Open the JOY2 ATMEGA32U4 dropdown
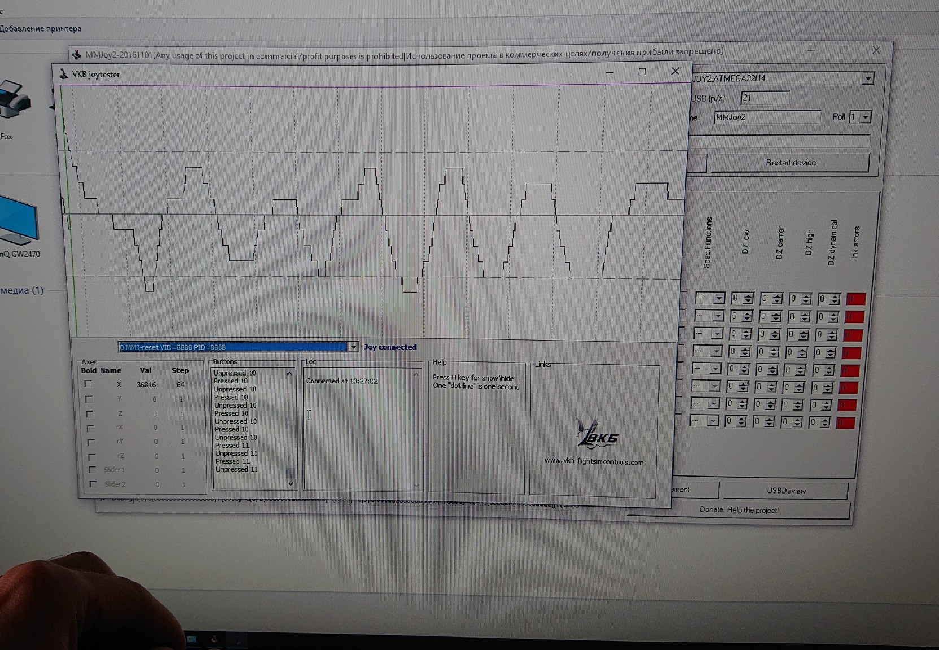The image size is (939, 650). point(868,78)
